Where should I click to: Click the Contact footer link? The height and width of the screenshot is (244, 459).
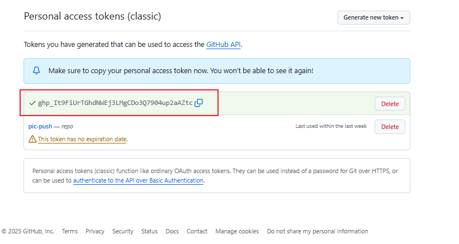coord(197,231)
